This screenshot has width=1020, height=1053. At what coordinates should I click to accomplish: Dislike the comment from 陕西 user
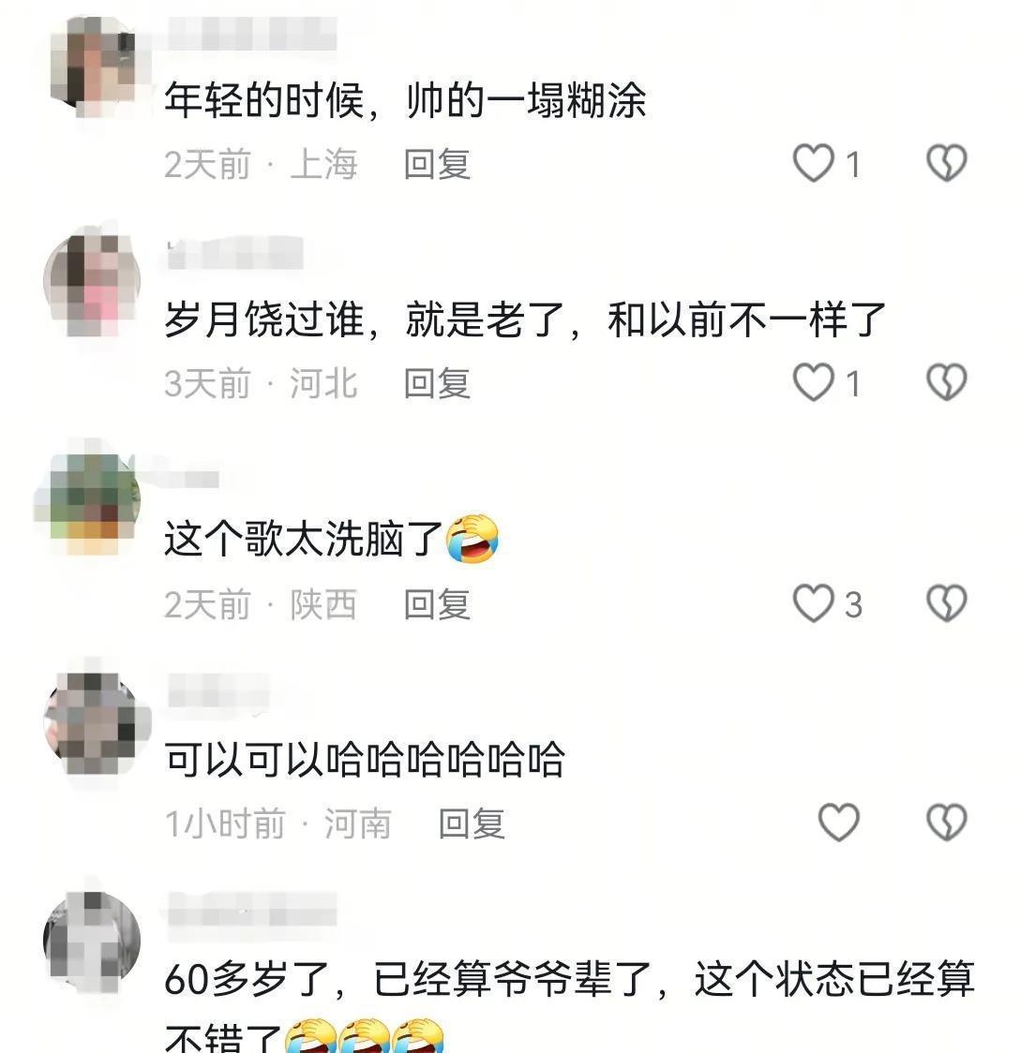[x=946, y=603]
